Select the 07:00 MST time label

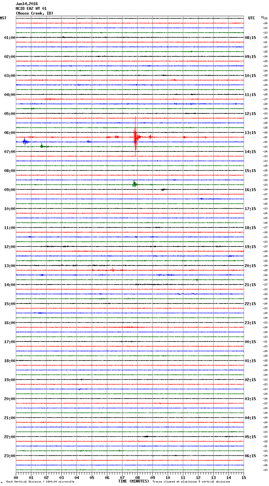(10, 152)
